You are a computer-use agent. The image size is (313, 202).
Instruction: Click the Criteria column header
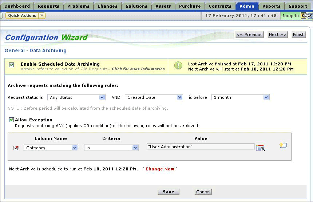click(111, 138)
